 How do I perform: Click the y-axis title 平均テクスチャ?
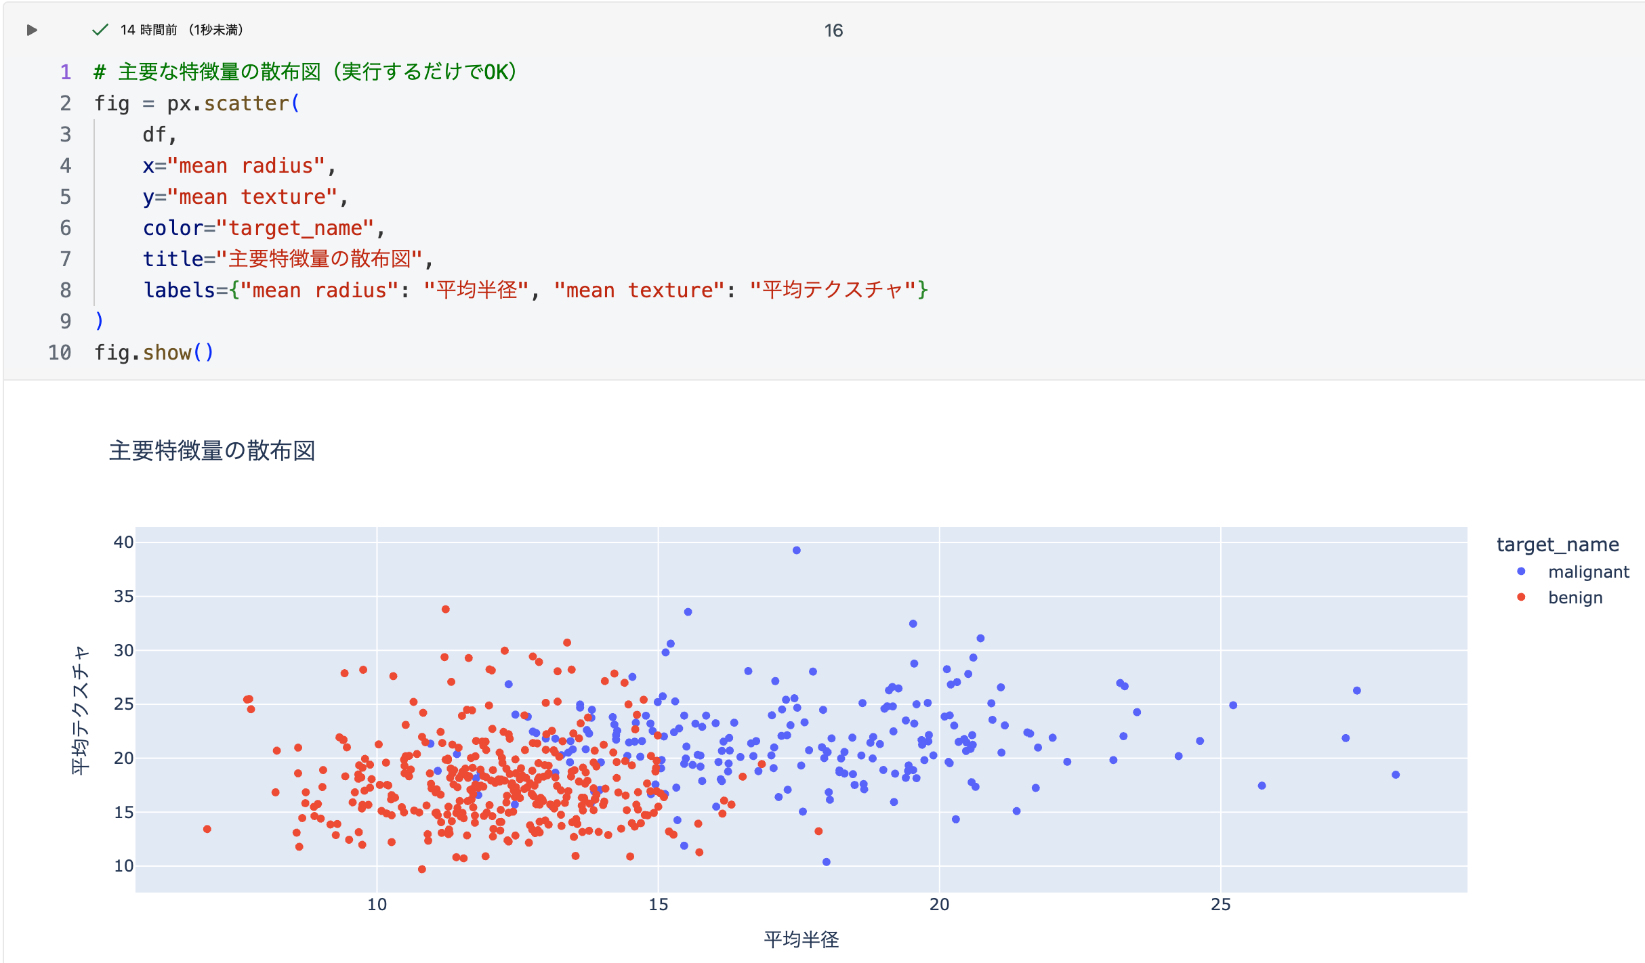[80, 709]
